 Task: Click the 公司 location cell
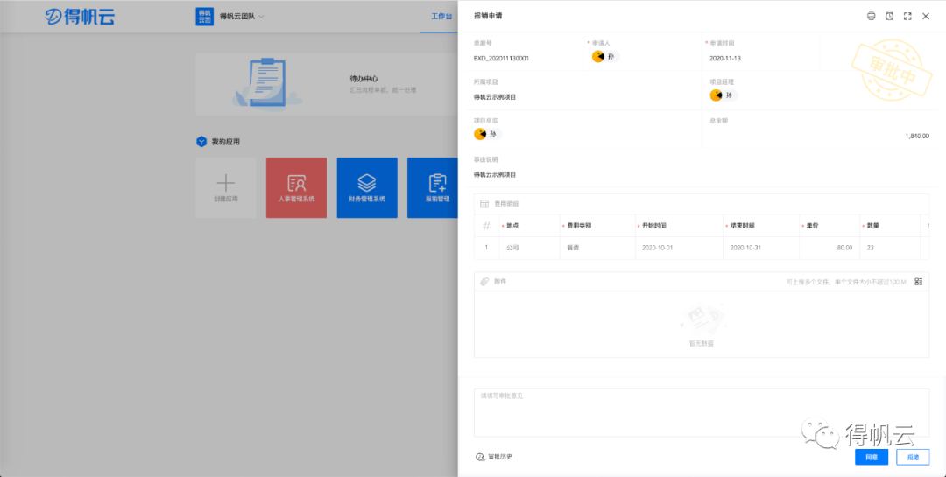[529, 248]
